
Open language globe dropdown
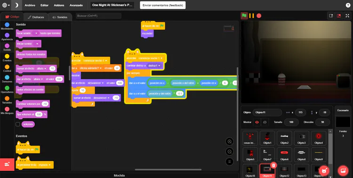click(x=6, y=5)
